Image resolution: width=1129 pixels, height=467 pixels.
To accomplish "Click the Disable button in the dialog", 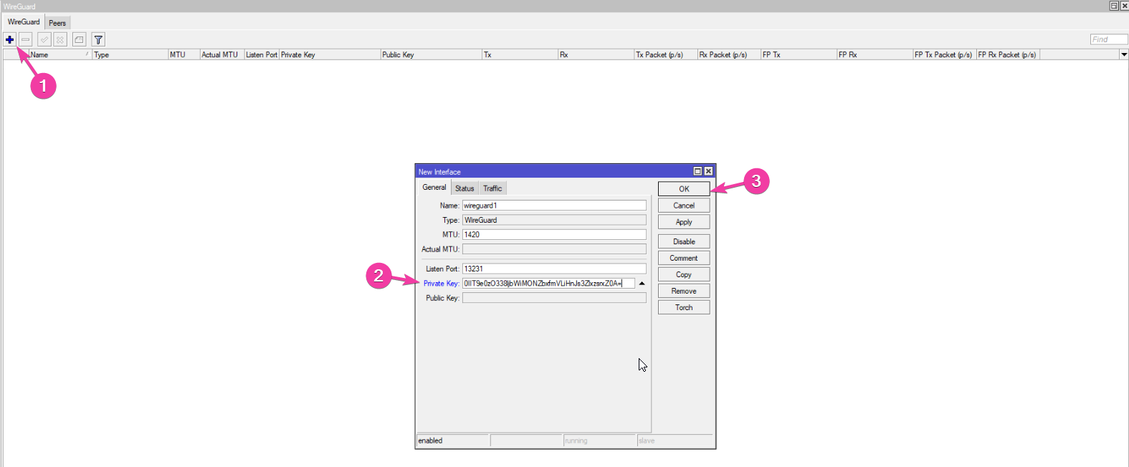I will click(684, 241).
